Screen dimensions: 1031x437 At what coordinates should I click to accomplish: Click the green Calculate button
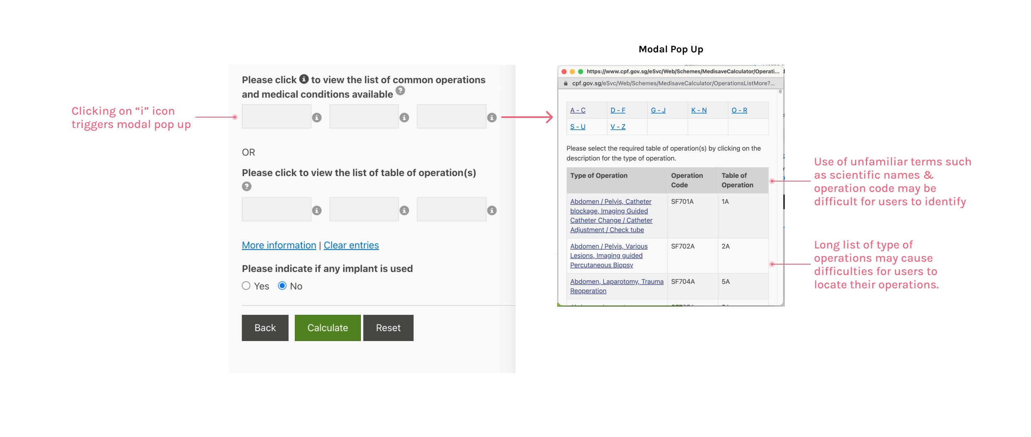click(328, 328)
